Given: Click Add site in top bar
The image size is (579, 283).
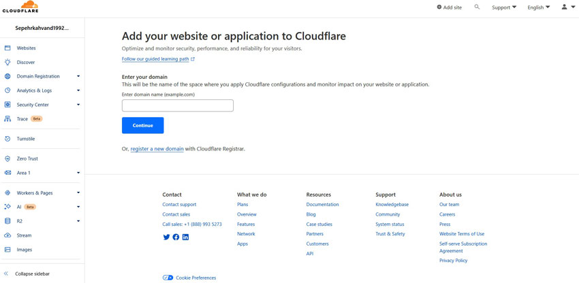Looking at the screenshot, I should [x=450, y=7].
